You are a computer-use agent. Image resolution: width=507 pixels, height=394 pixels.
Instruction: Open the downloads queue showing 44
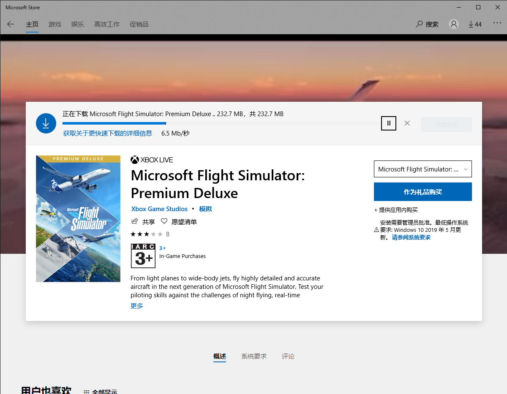(475, 24)
